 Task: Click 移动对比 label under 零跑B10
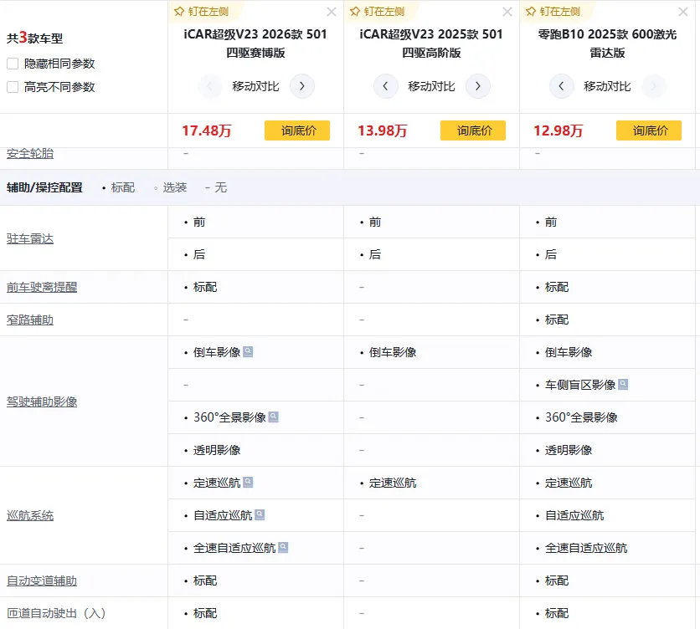(x=607, y=86)
